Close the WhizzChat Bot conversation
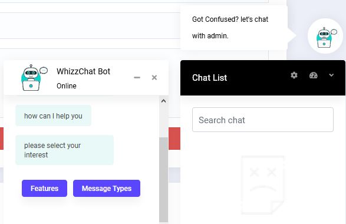 (x=154, y=77)
